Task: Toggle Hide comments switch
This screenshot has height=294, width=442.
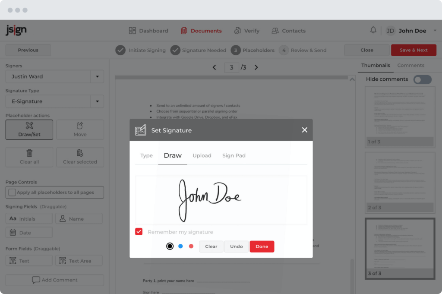Action: [x=422, y=79]
